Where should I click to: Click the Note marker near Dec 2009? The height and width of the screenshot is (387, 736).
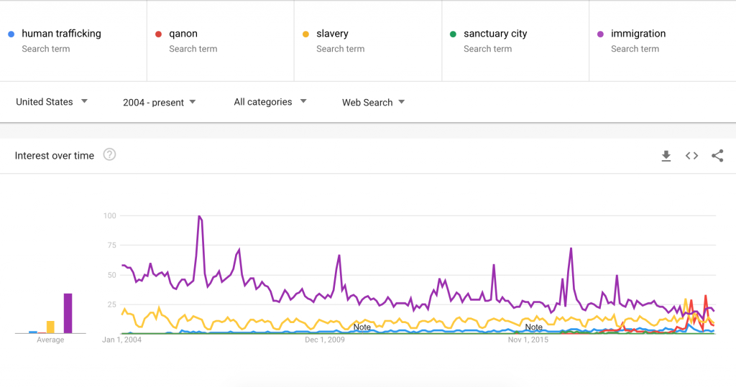362,327
